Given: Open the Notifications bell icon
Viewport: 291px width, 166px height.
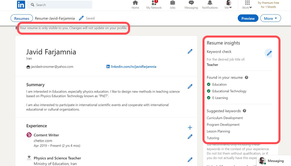Looking at the screenshot, I should point(210,5).
